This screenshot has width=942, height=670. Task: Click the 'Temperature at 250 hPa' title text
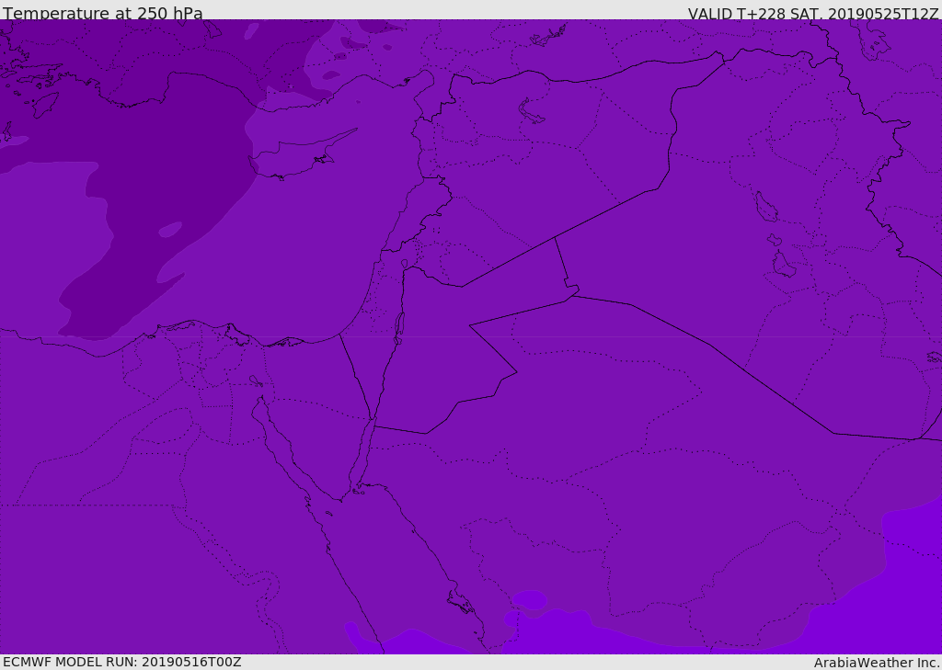pyautogui.click(x=103, y=13)
